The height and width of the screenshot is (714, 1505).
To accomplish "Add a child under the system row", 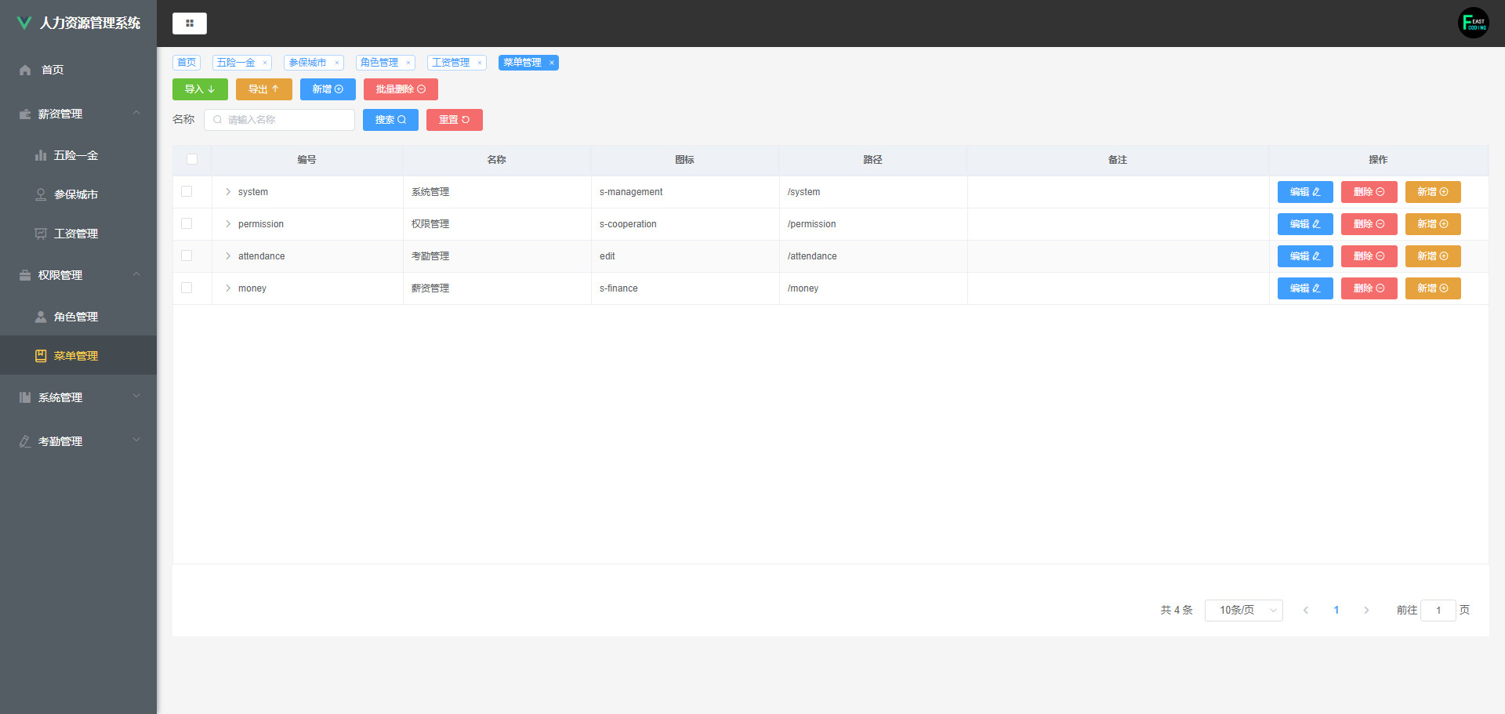I will tap(1433, 192).
